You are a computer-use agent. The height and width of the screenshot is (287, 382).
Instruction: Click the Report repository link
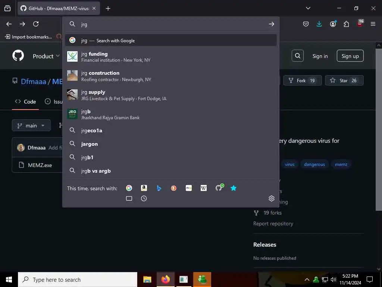pos(273,223)
